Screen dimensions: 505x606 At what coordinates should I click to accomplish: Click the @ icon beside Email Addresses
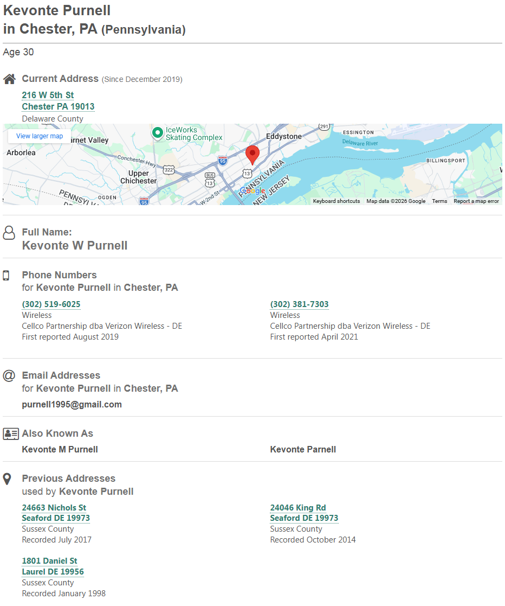click(x=9, y=375)
